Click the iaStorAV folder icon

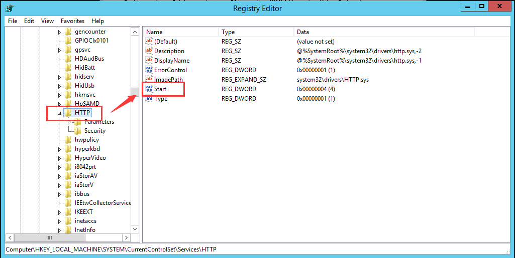coord(68,176)
